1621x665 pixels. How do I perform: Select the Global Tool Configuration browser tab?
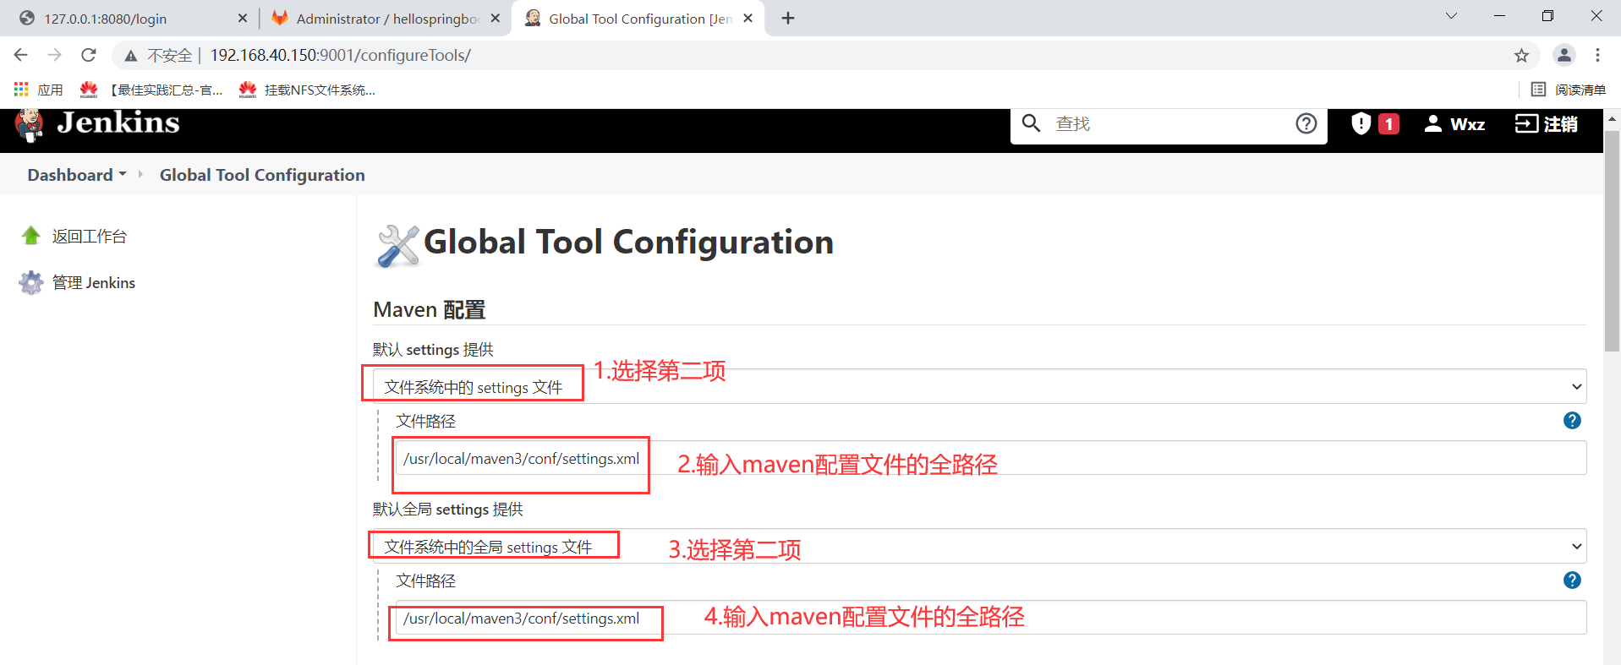(x=639, y=19)
